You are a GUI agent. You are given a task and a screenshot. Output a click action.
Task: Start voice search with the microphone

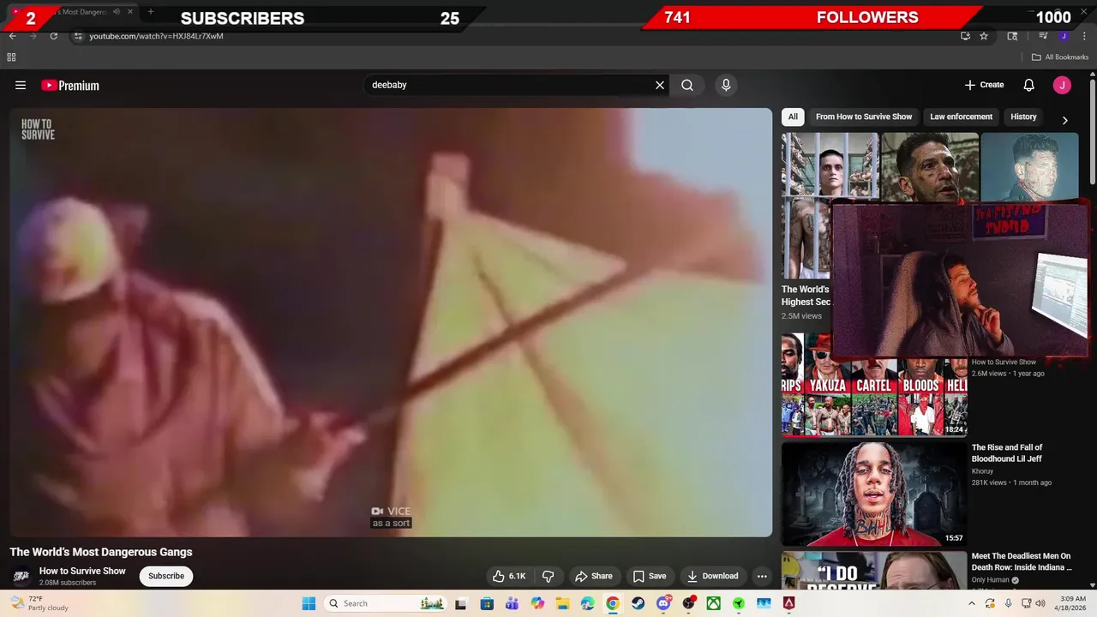click(x=726, y=85)
